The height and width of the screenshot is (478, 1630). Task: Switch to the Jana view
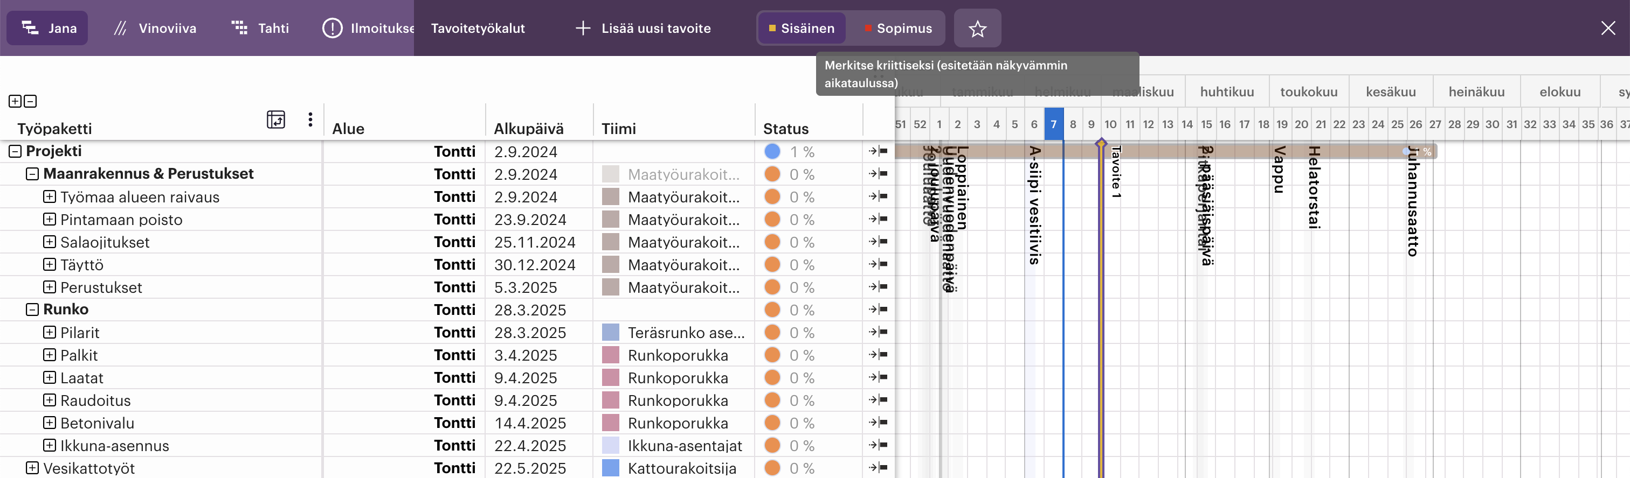point(48,29)
